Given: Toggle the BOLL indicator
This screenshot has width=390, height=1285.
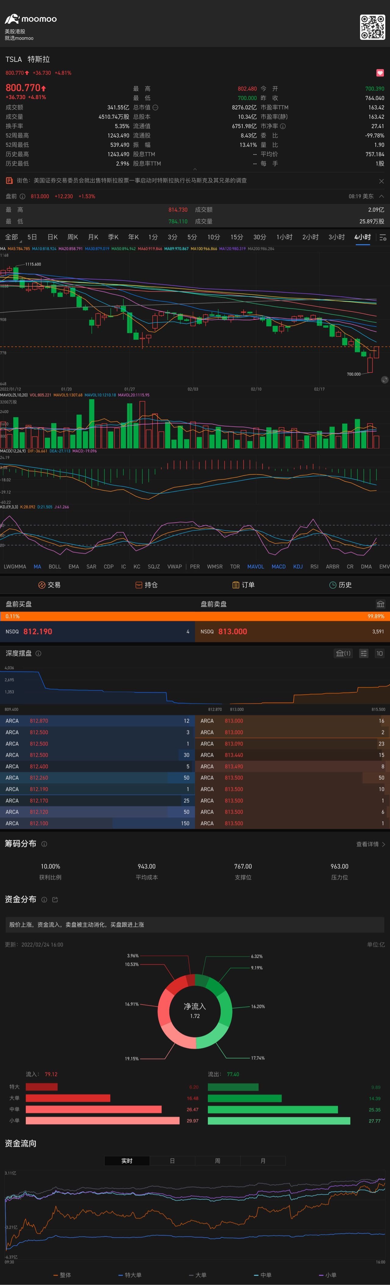Looking at the screenshot, I should pyautogui.click(x=55, y=567).
